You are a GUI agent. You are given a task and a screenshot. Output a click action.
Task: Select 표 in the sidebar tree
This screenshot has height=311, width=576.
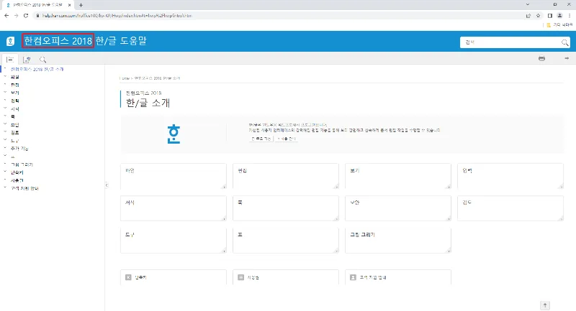13,157
